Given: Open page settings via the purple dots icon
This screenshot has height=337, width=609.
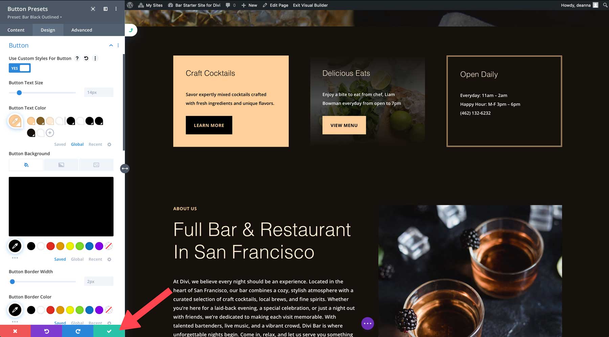Looking at the screenshot, I should tap(368, 323).
